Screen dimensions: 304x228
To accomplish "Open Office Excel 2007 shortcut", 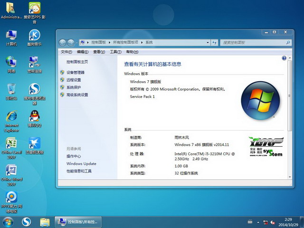I will pyautogui.click(x=11, y=148).
